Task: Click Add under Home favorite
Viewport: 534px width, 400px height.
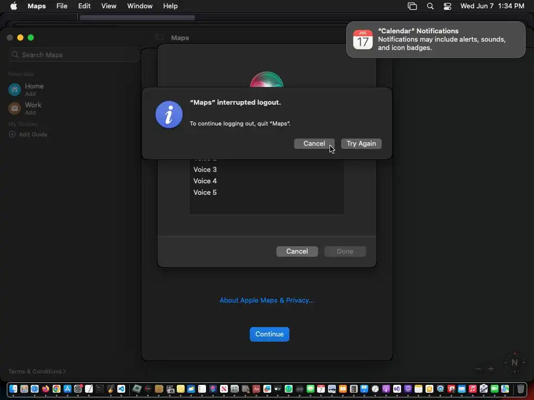Action: click(30, 94)
